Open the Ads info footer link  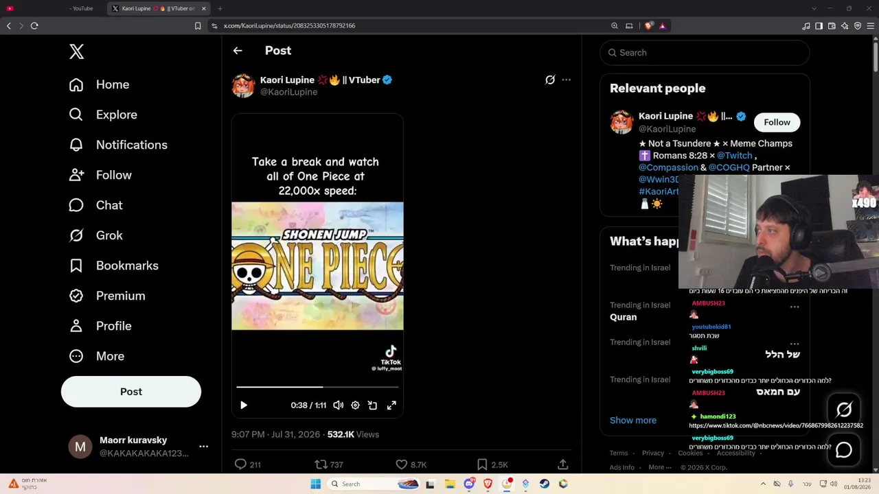622,467
